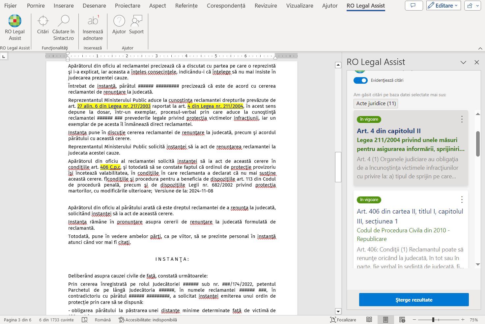485x324 pixels.
Task: Switch to the Corespondență tab
Action: [226, 6]
